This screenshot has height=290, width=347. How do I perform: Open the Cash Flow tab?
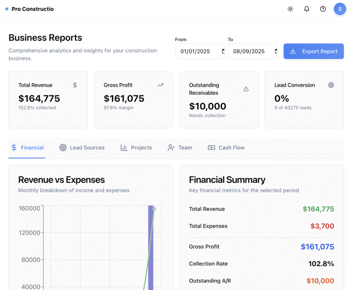click(226, 148)
